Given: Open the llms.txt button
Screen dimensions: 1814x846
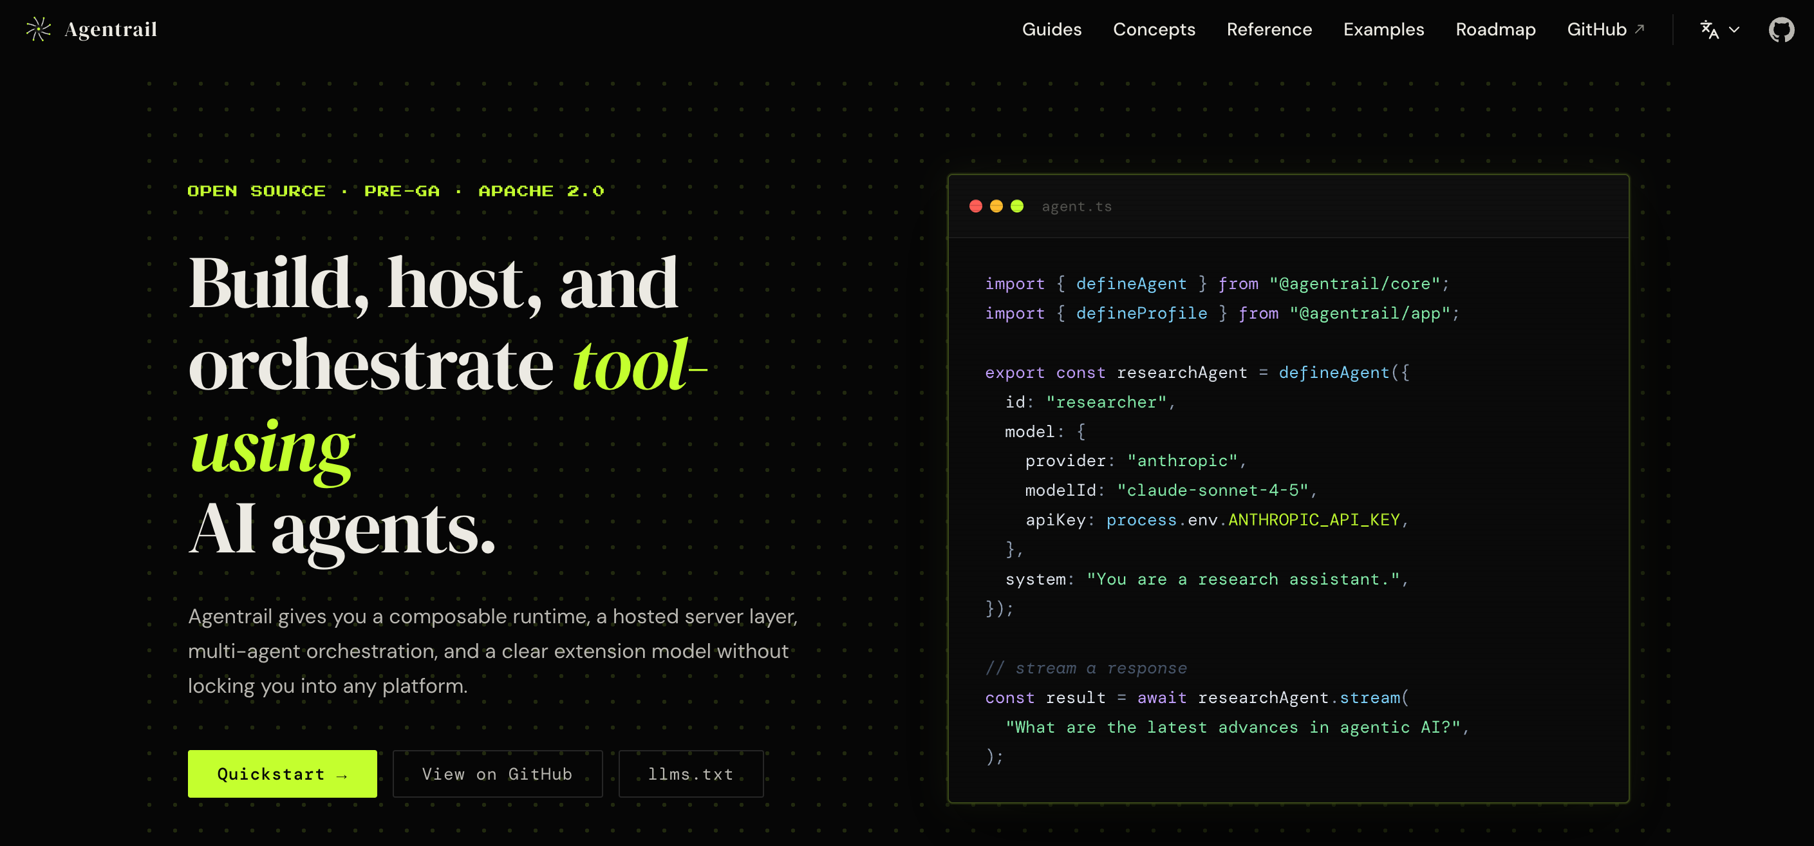Looking at the screenshot, I should (x=690, y=774).
